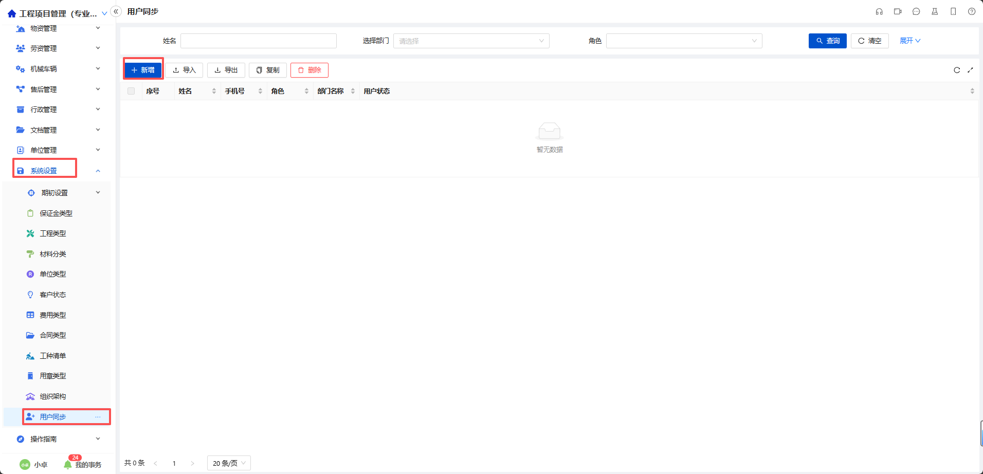Expand the 展开 filter options
The height and width of the screenshot is (474, 983).
pos(909,41)
